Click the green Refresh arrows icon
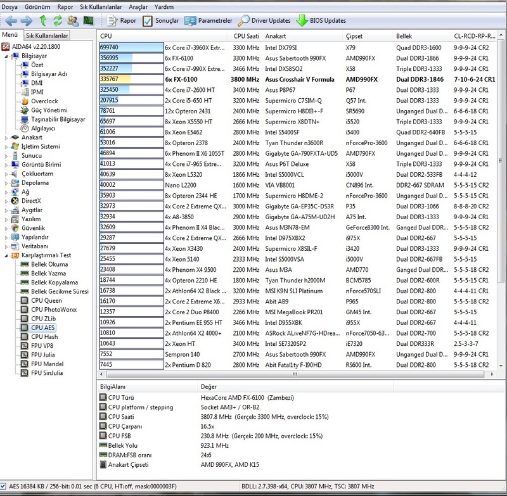 click(58, 21)
